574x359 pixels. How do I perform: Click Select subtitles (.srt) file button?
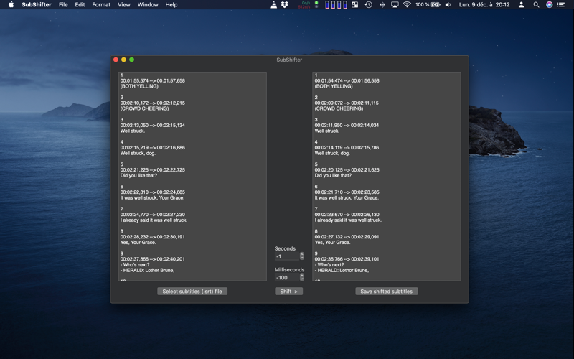(192, 292)
